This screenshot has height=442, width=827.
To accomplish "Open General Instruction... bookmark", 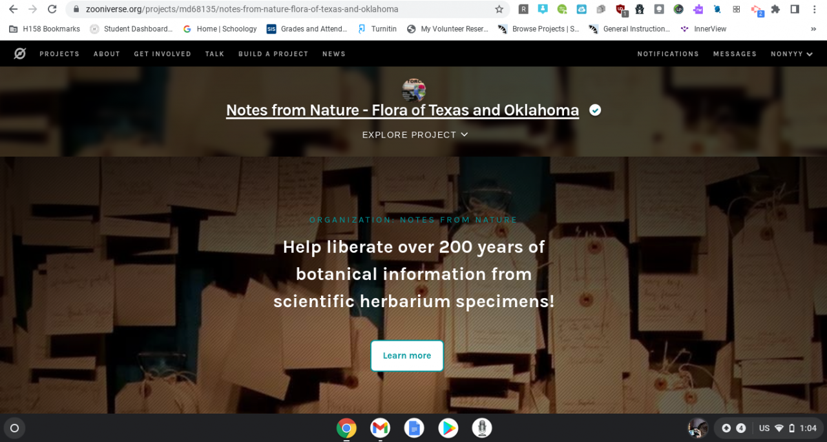I will tap(630, 29).
